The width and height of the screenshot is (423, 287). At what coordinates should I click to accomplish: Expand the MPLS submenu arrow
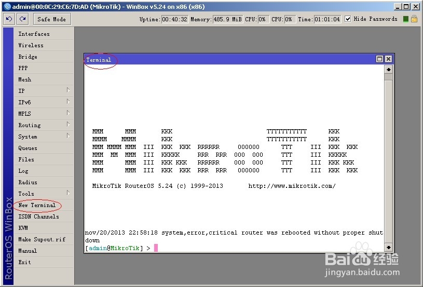click(69, 113)
